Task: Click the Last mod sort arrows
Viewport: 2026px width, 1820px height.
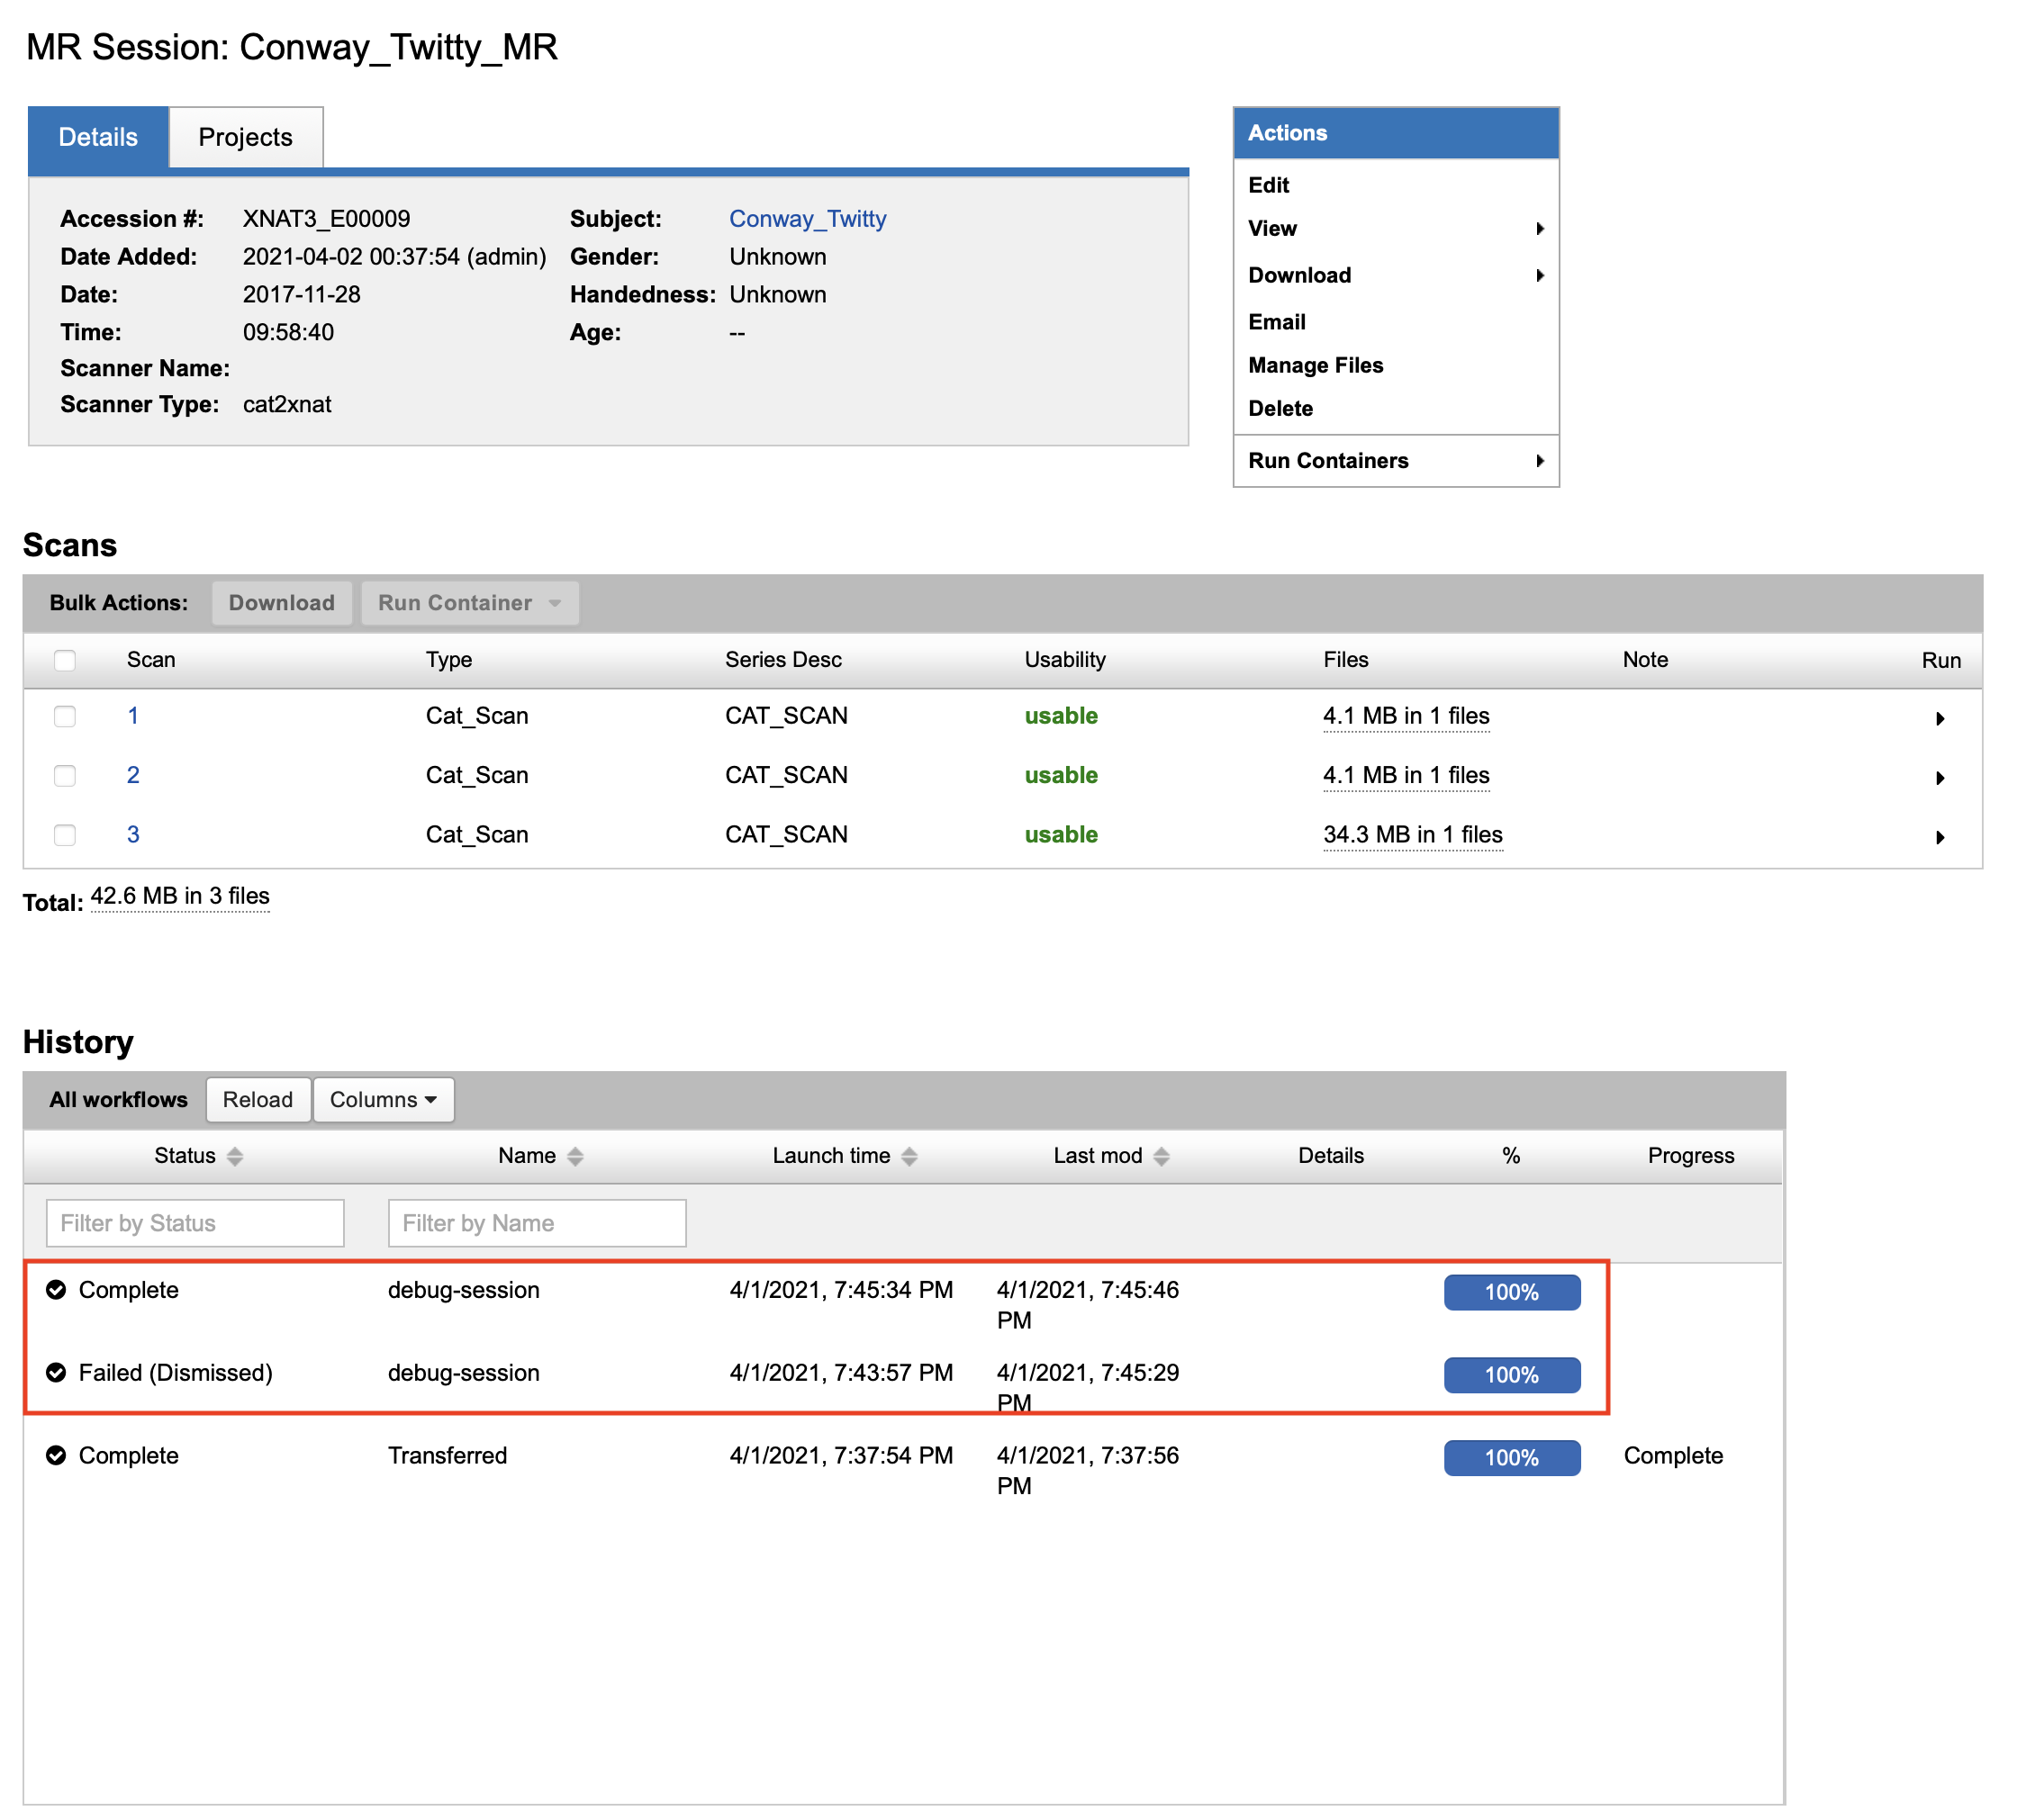Action: point(1161,1156)
